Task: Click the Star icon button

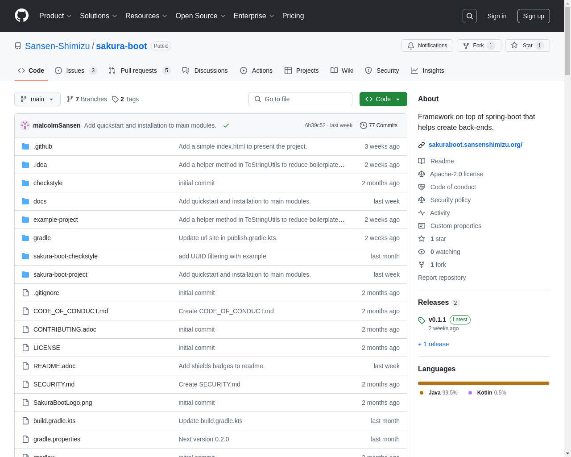Action: pos(514,46)
